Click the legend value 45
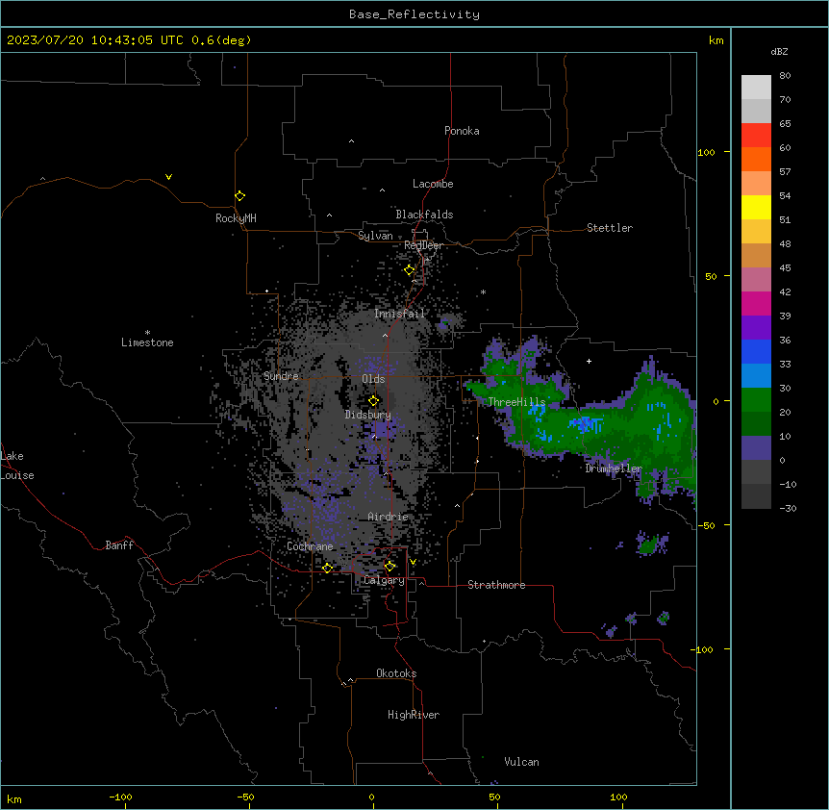This screenshot has height=810, width=829. [785, 268]
